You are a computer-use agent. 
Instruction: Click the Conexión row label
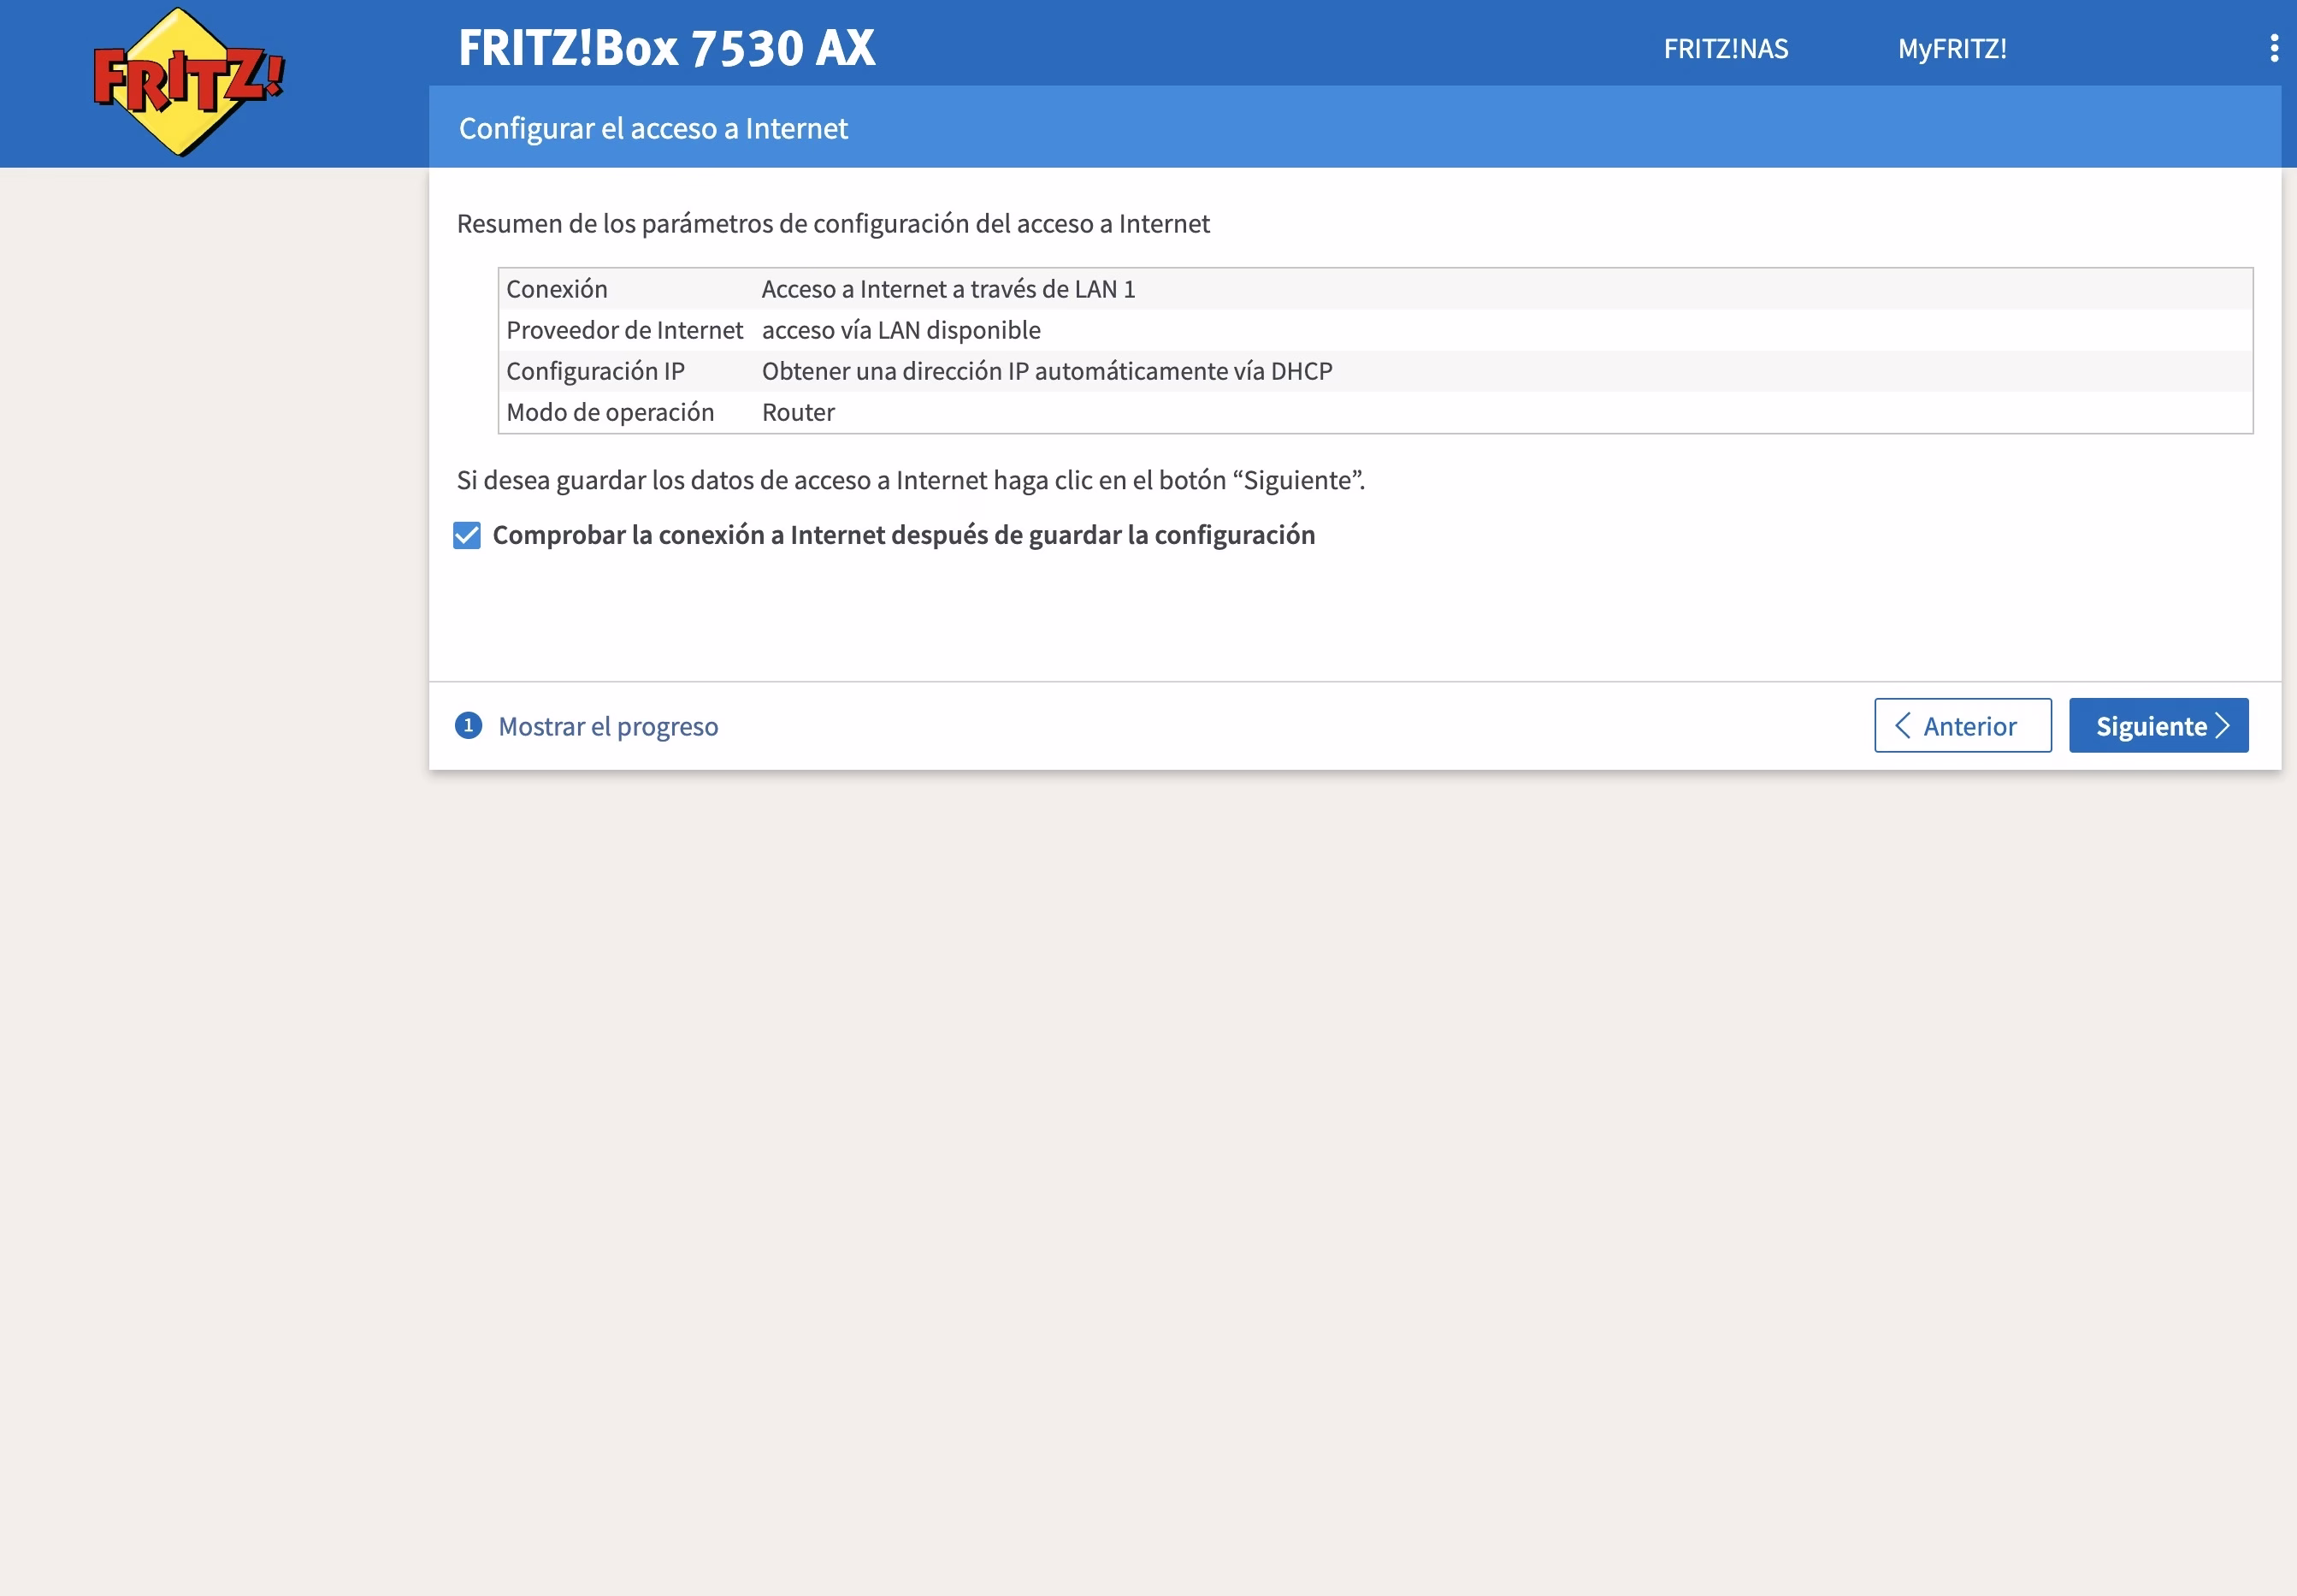557,289
